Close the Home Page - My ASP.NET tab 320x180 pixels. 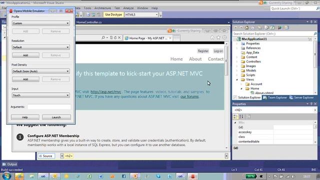(170, 38)
